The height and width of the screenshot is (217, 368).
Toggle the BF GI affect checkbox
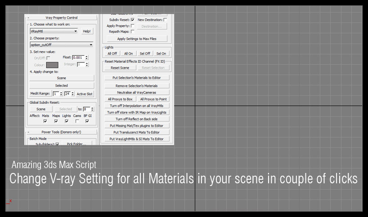pos(87,121)
